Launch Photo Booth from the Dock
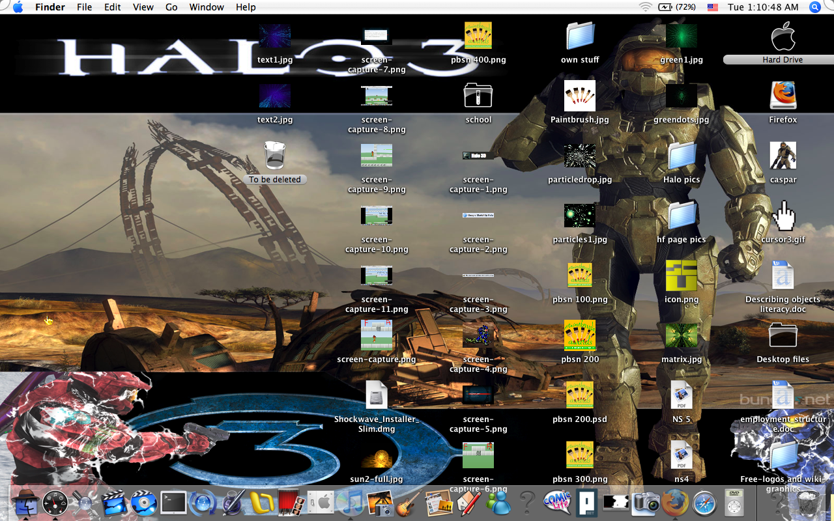The height and width of the screenshot is (521, 834). click(292, 503)
